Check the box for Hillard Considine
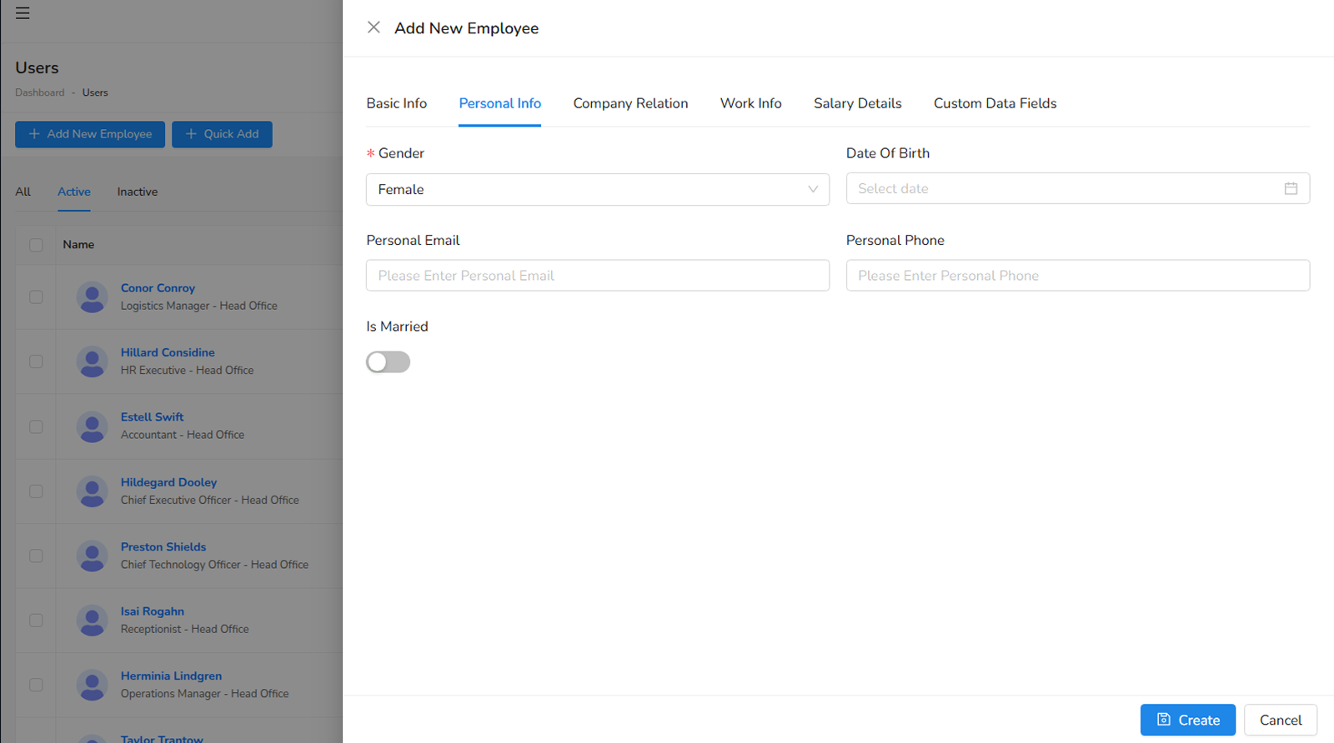1334x743 pixels. (x=36, y=362)
